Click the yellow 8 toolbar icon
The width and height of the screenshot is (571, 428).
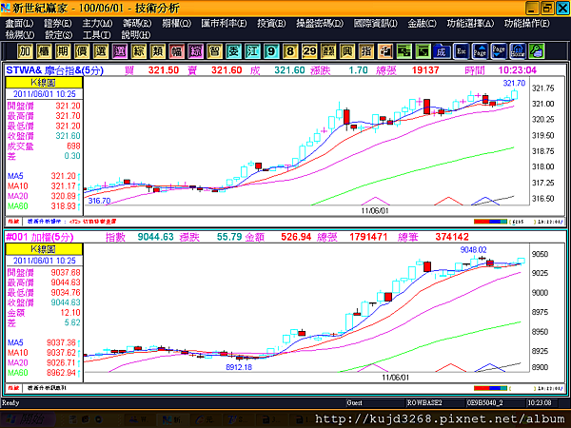coord(290,51)
